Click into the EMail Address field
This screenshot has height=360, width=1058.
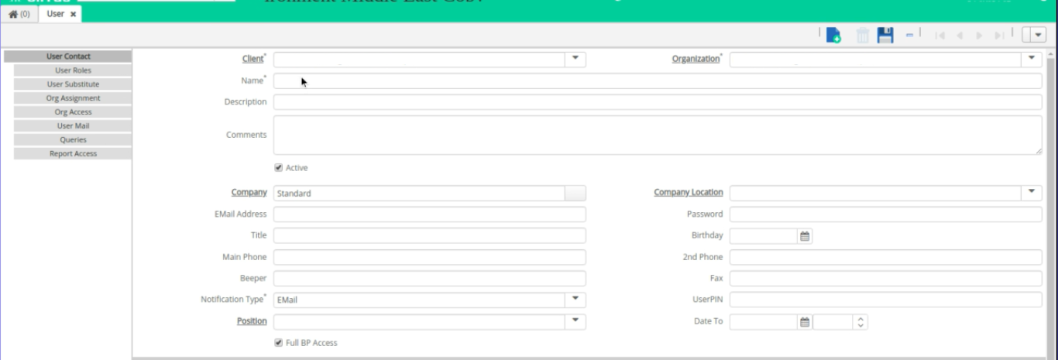pyautogui.click(x=430, y=214)
